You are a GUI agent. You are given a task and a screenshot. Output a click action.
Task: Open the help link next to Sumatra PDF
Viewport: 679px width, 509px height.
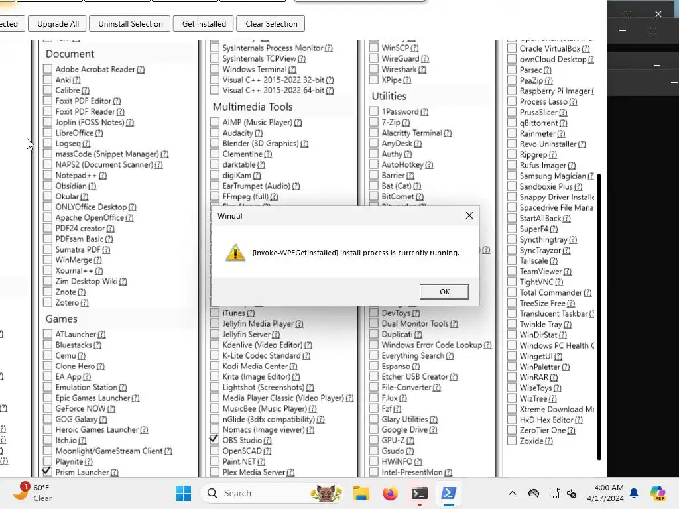click(x=106, y=249)
